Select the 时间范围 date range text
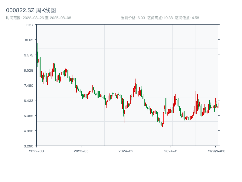Image resolution: width=242 pixels, height=182 pixels. pos(38,18)
